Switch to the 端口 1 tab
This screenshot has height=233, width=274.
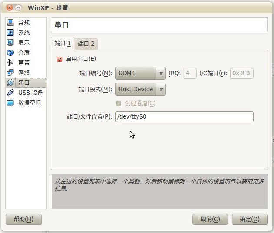point(63,43)
